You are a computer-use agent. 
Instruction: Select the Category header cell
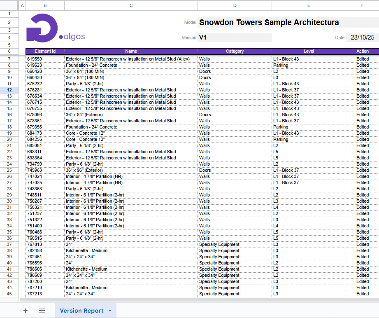coord(235,51)
